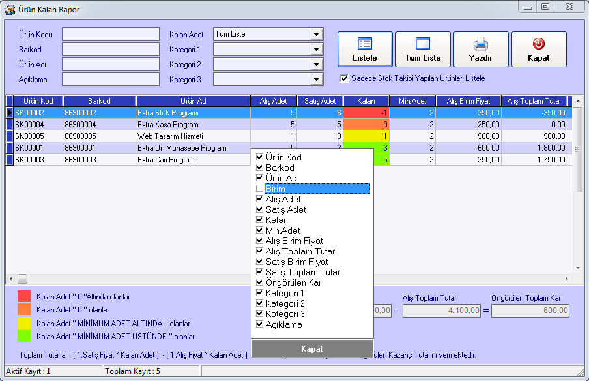Open the Kategori 1 filter dropdown
This screenshot has height=381, width=589.
point(317,50)
